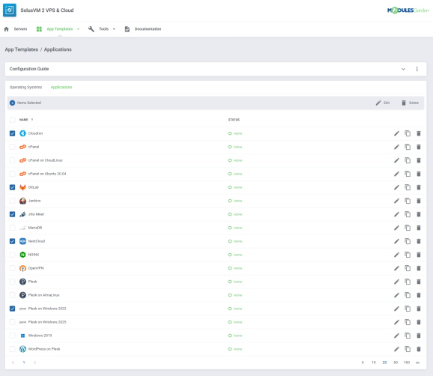Edit the Cloudron application row
This screenshot has height=376, width=433.
(x=396, y=133)
